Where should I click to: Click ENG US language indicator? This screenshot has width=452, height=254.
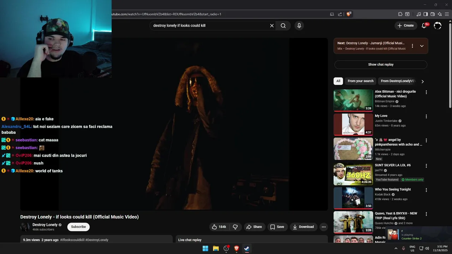point(412,248)
